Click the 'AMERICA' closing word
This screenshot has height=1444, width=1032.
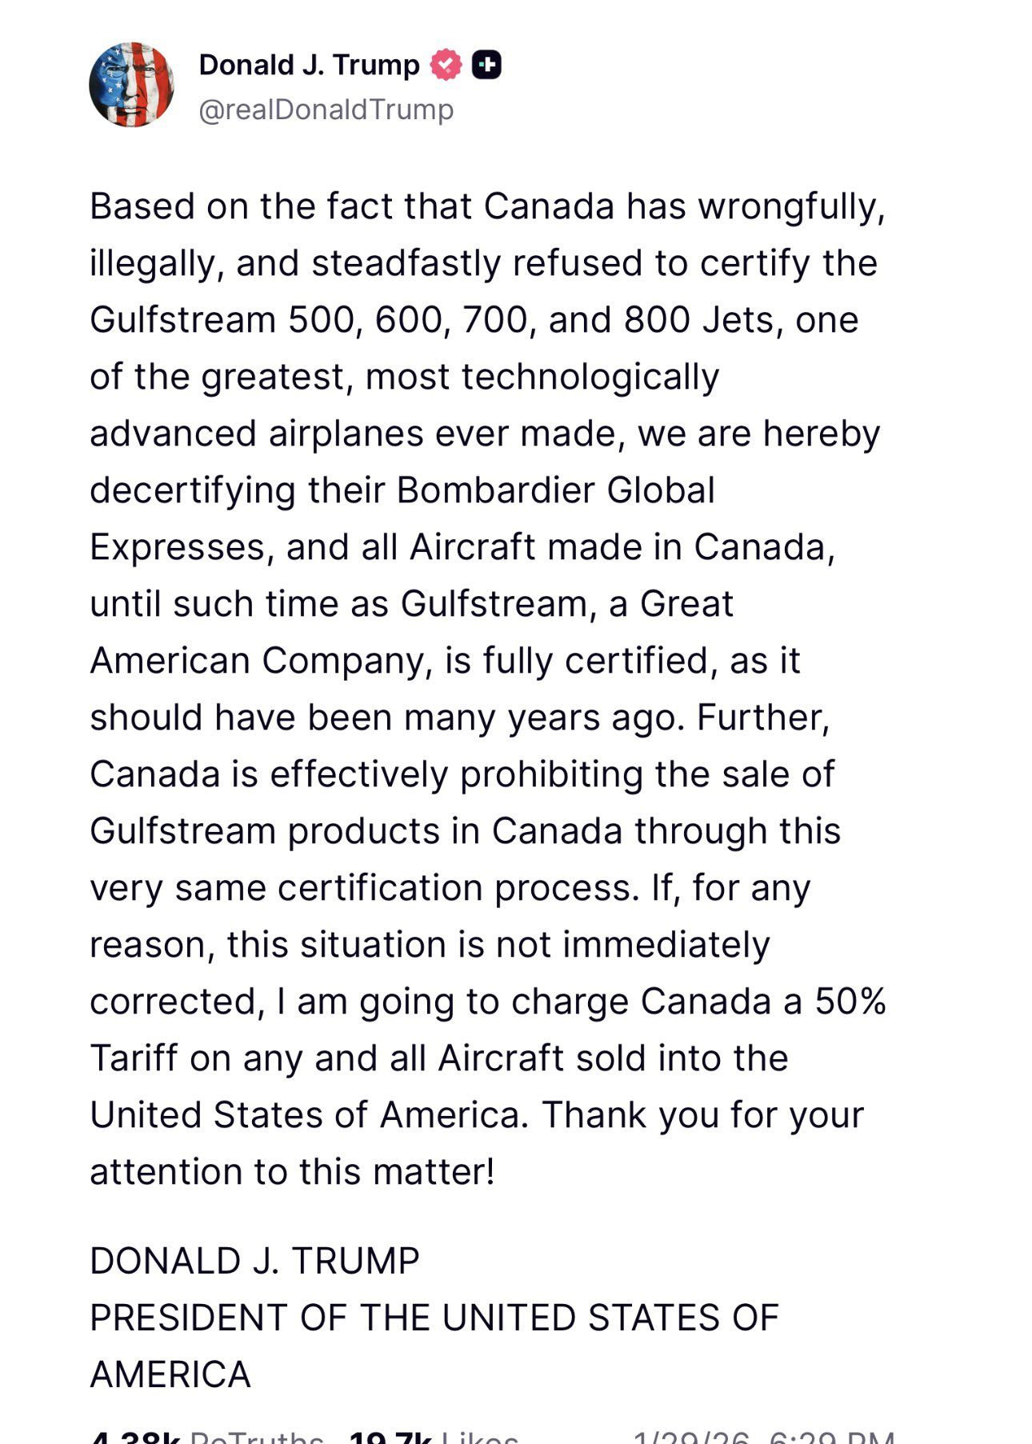pyautogui.click(x=170, y=1374)
